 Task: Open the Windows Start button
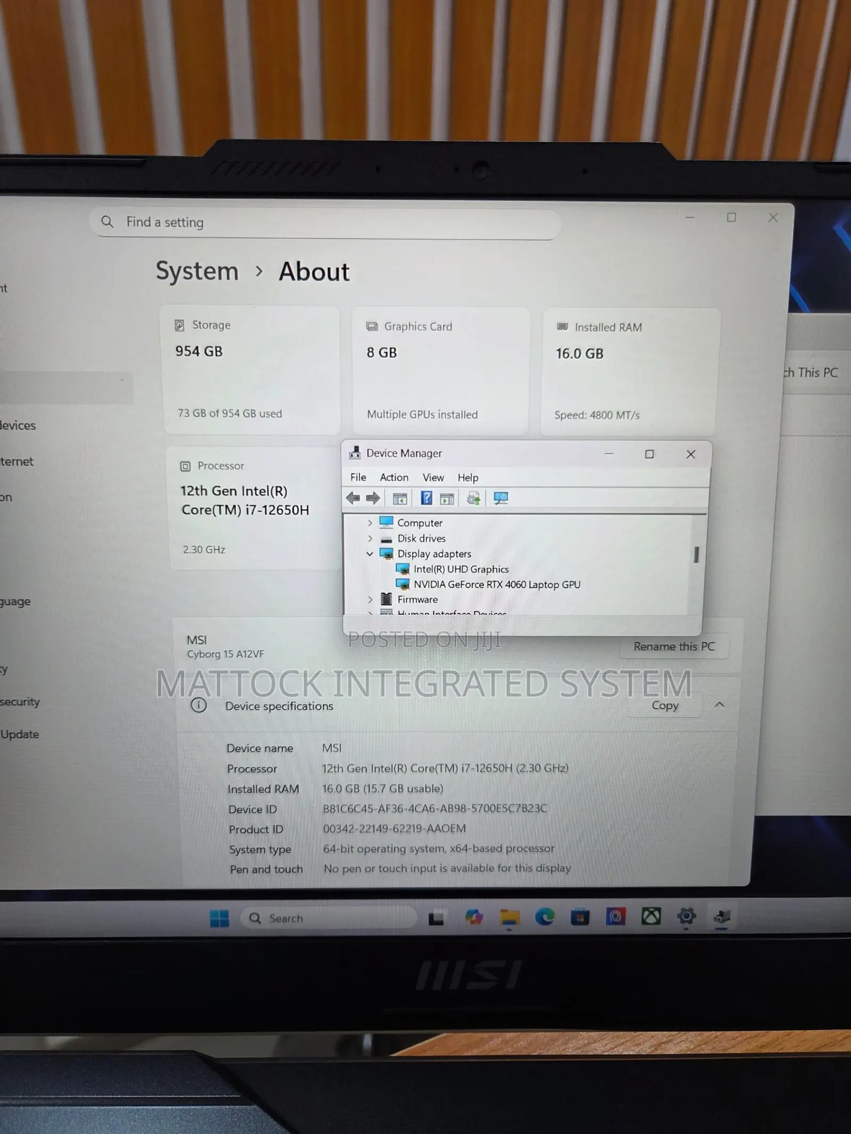(x=219, y=918)
